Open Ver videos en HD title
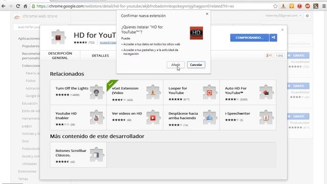327x184 pixels. [127, 113]
